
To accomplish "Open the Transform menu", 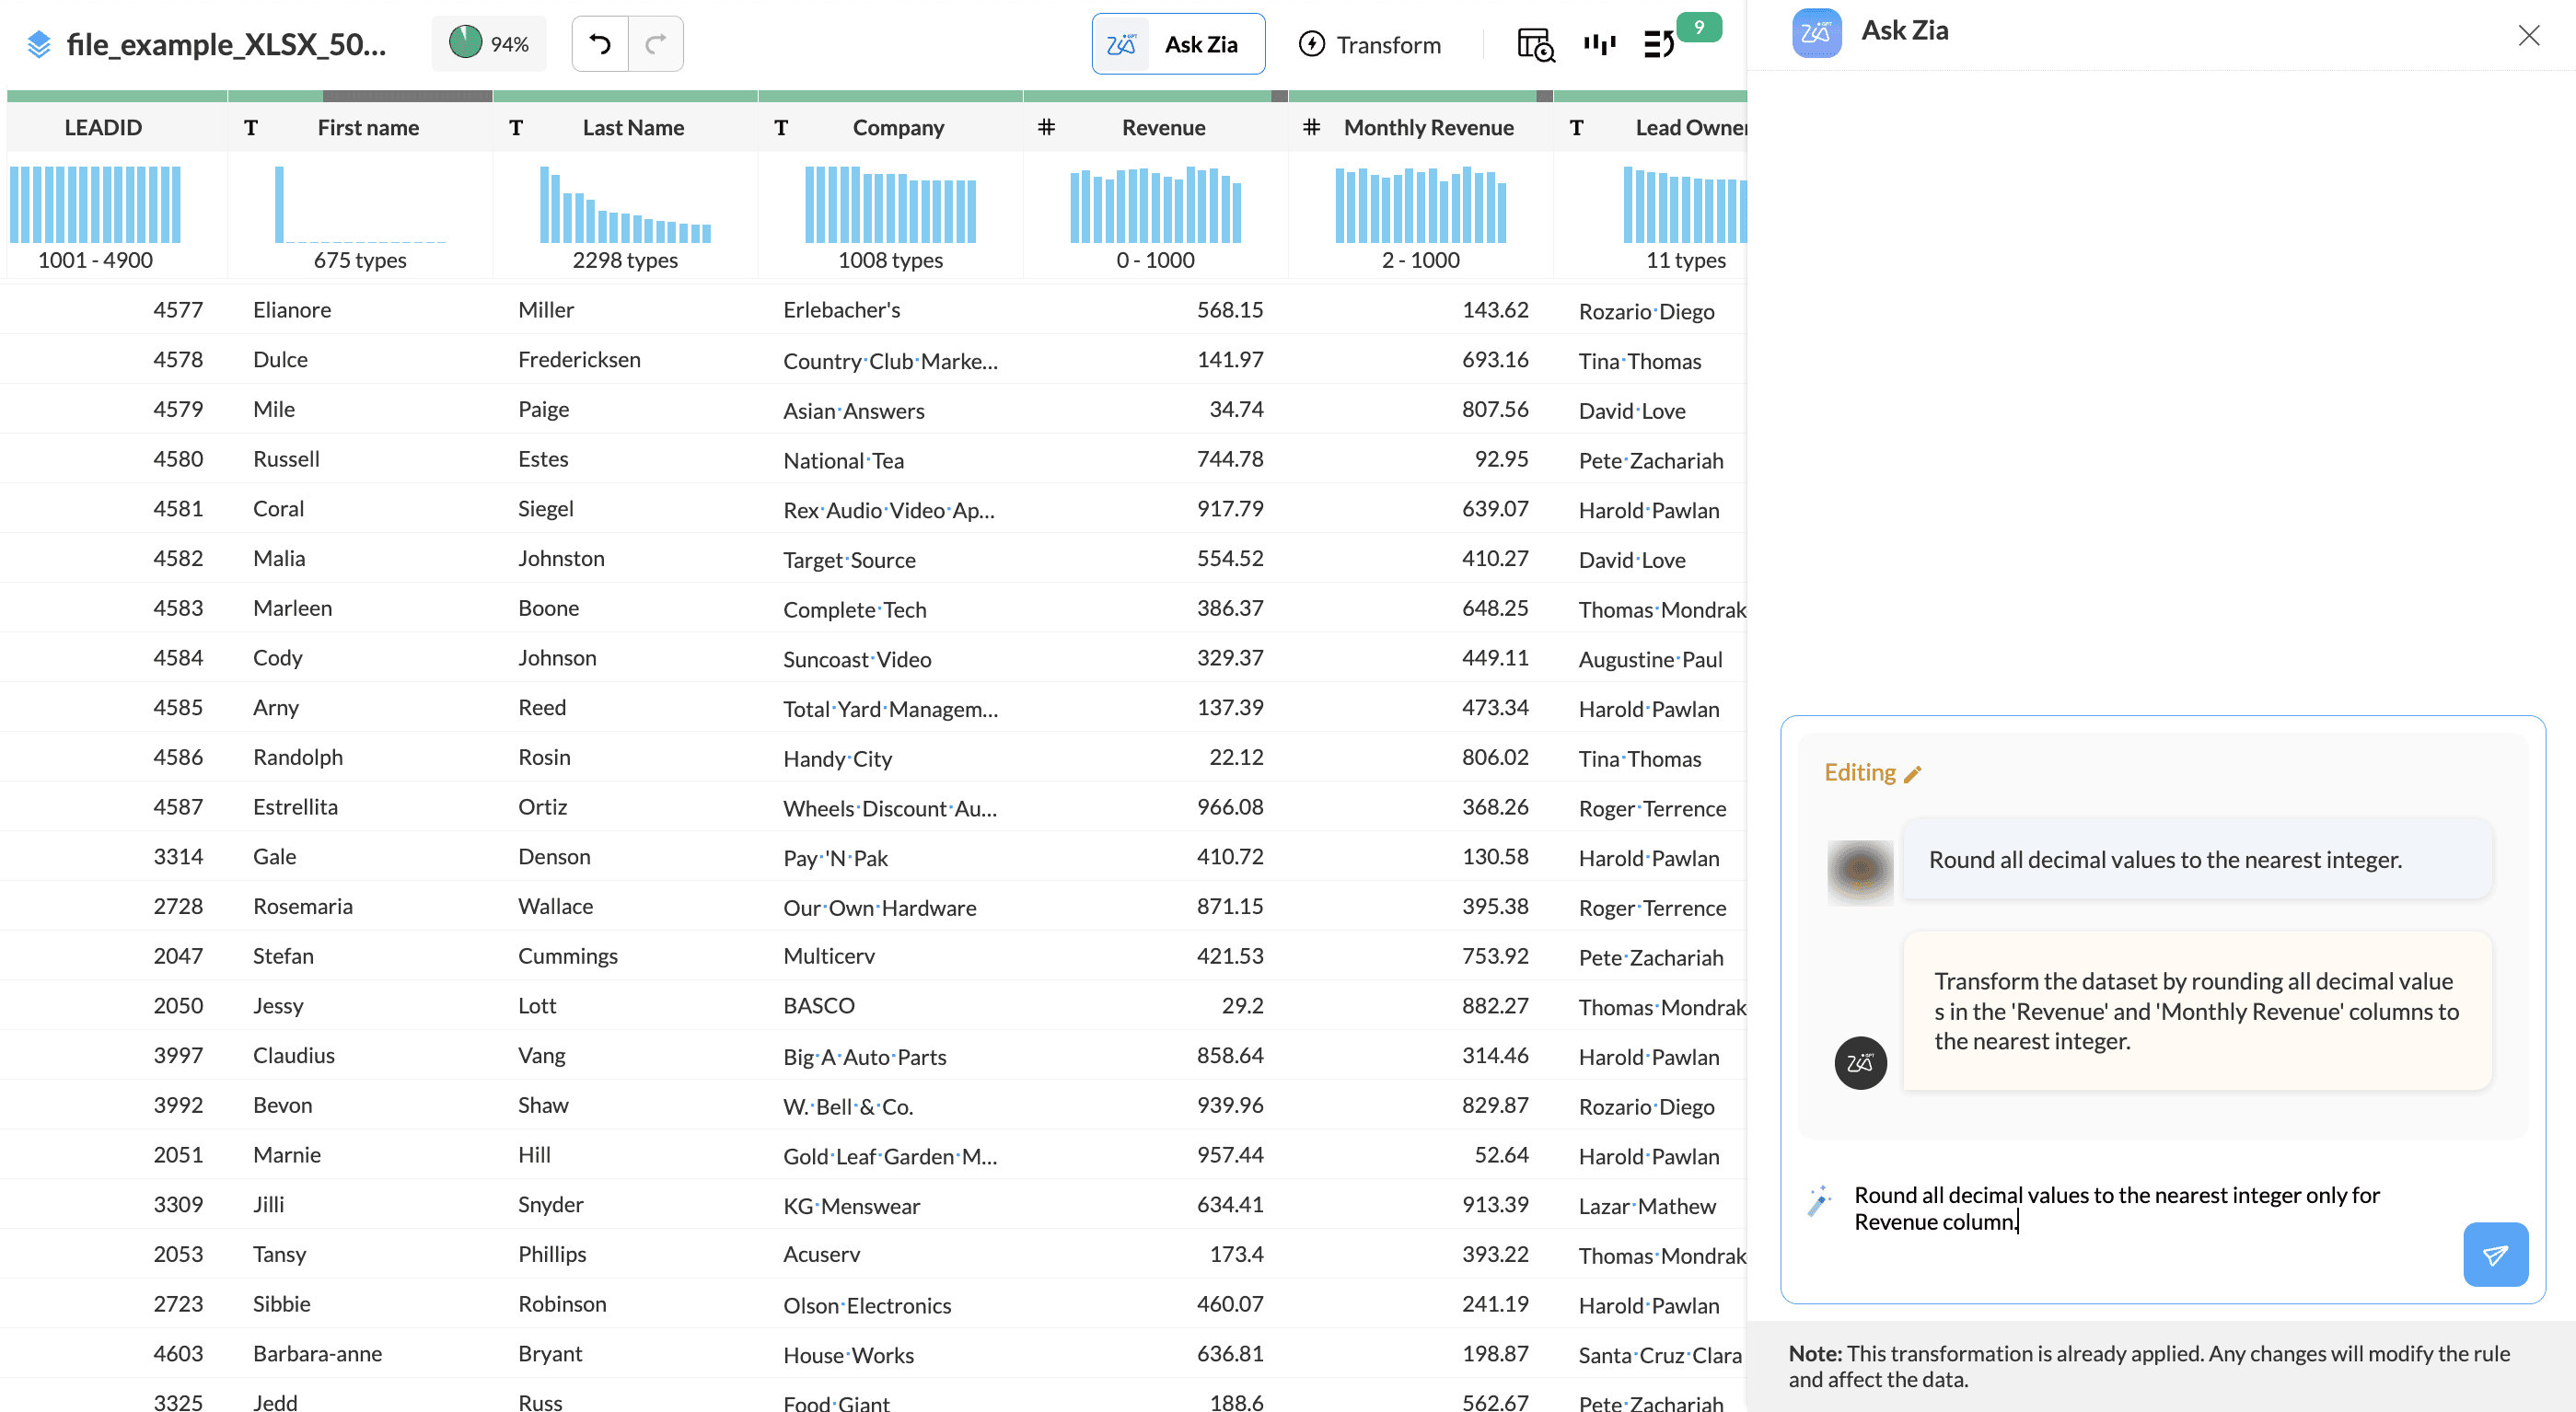I will point(1369,44).
